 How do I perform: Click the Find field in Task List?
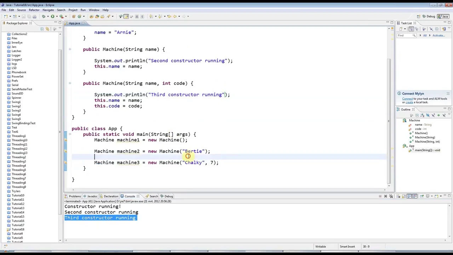point(407,35)
